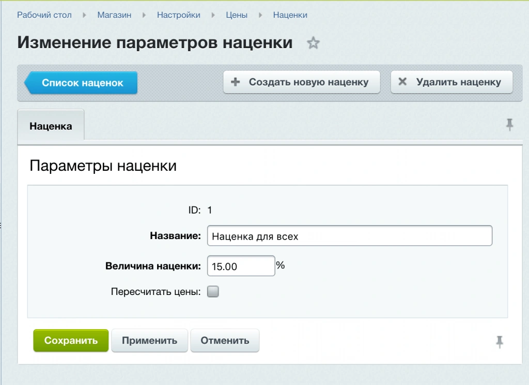Image resolution: width=529 pixels, height=385 pixels.
Task: Expand arrow after Цены breadcrumb
Action: [260, 15]
